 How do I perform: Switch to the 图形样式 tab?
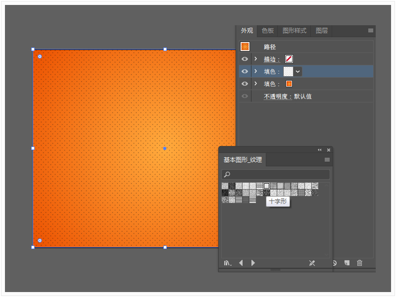295,31
